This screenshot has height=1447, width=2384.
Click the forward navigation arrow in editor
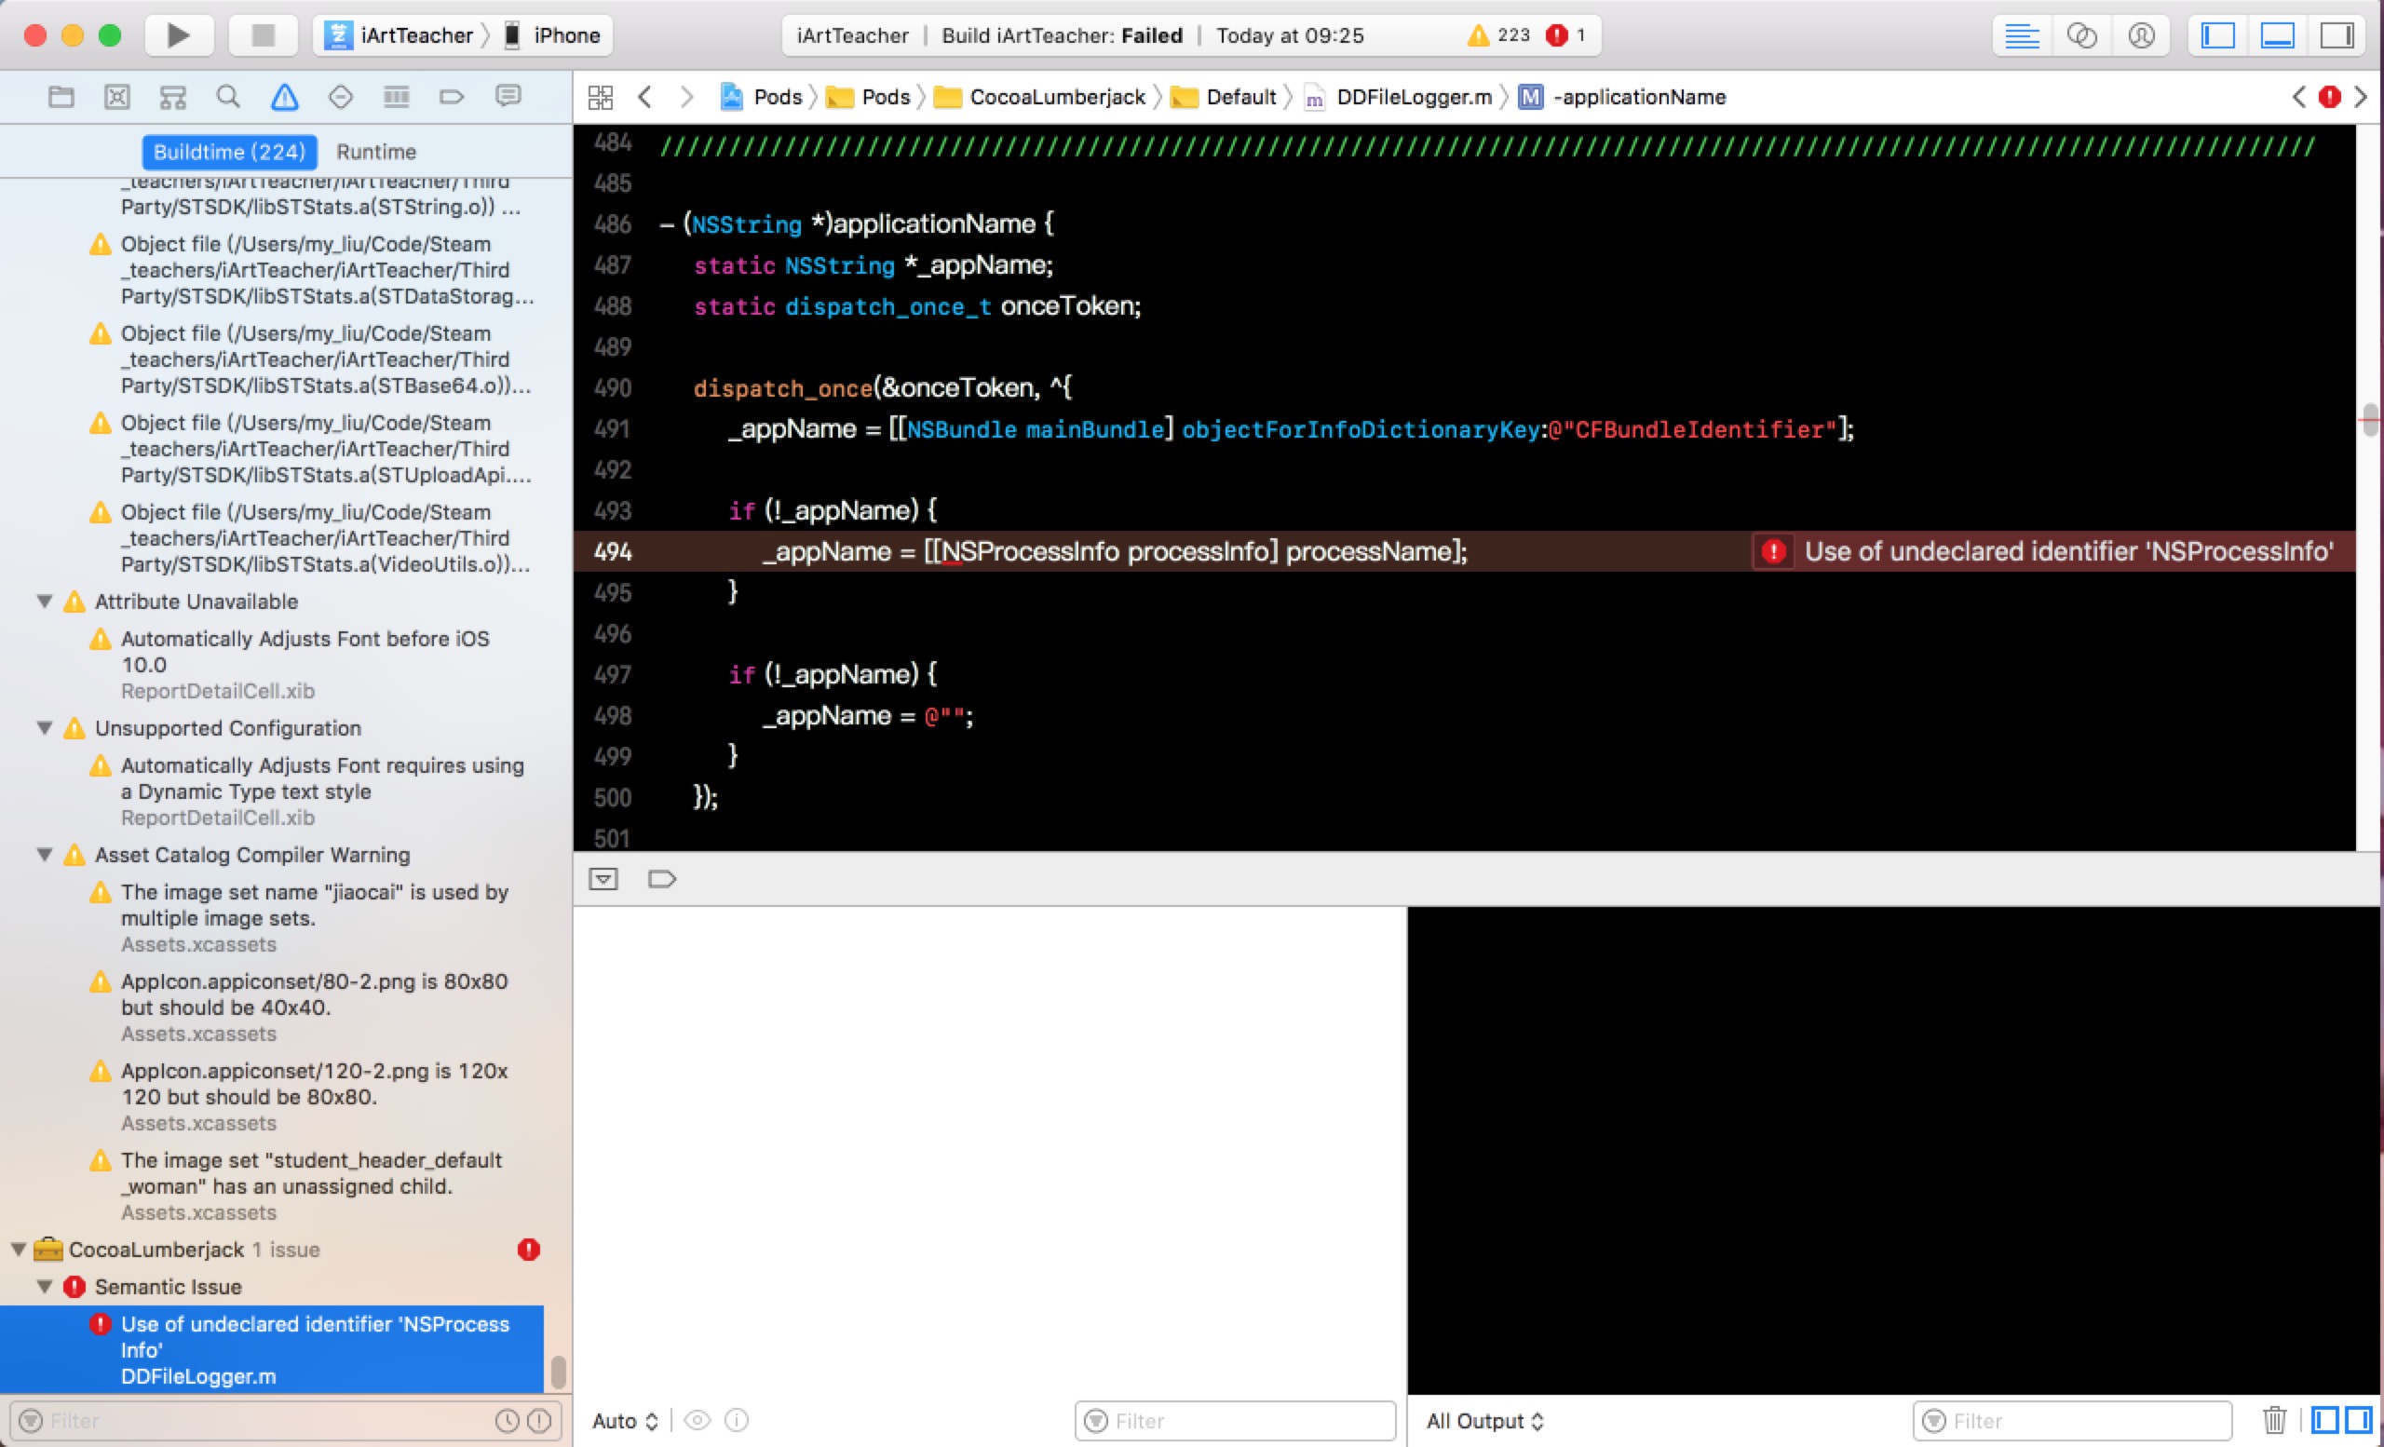686,97
